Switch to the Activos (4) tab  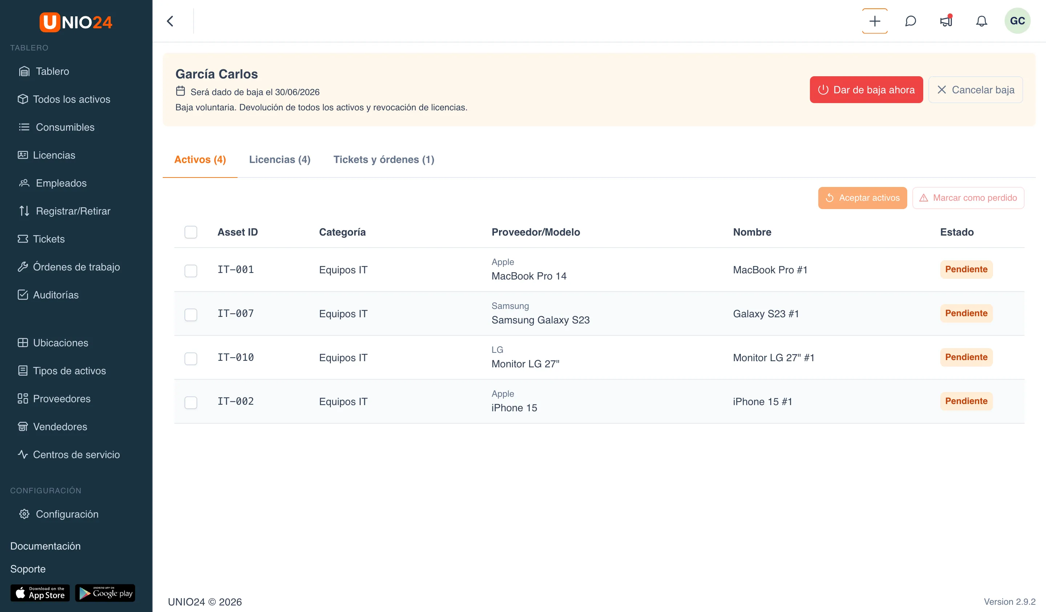tap(200, 160)
